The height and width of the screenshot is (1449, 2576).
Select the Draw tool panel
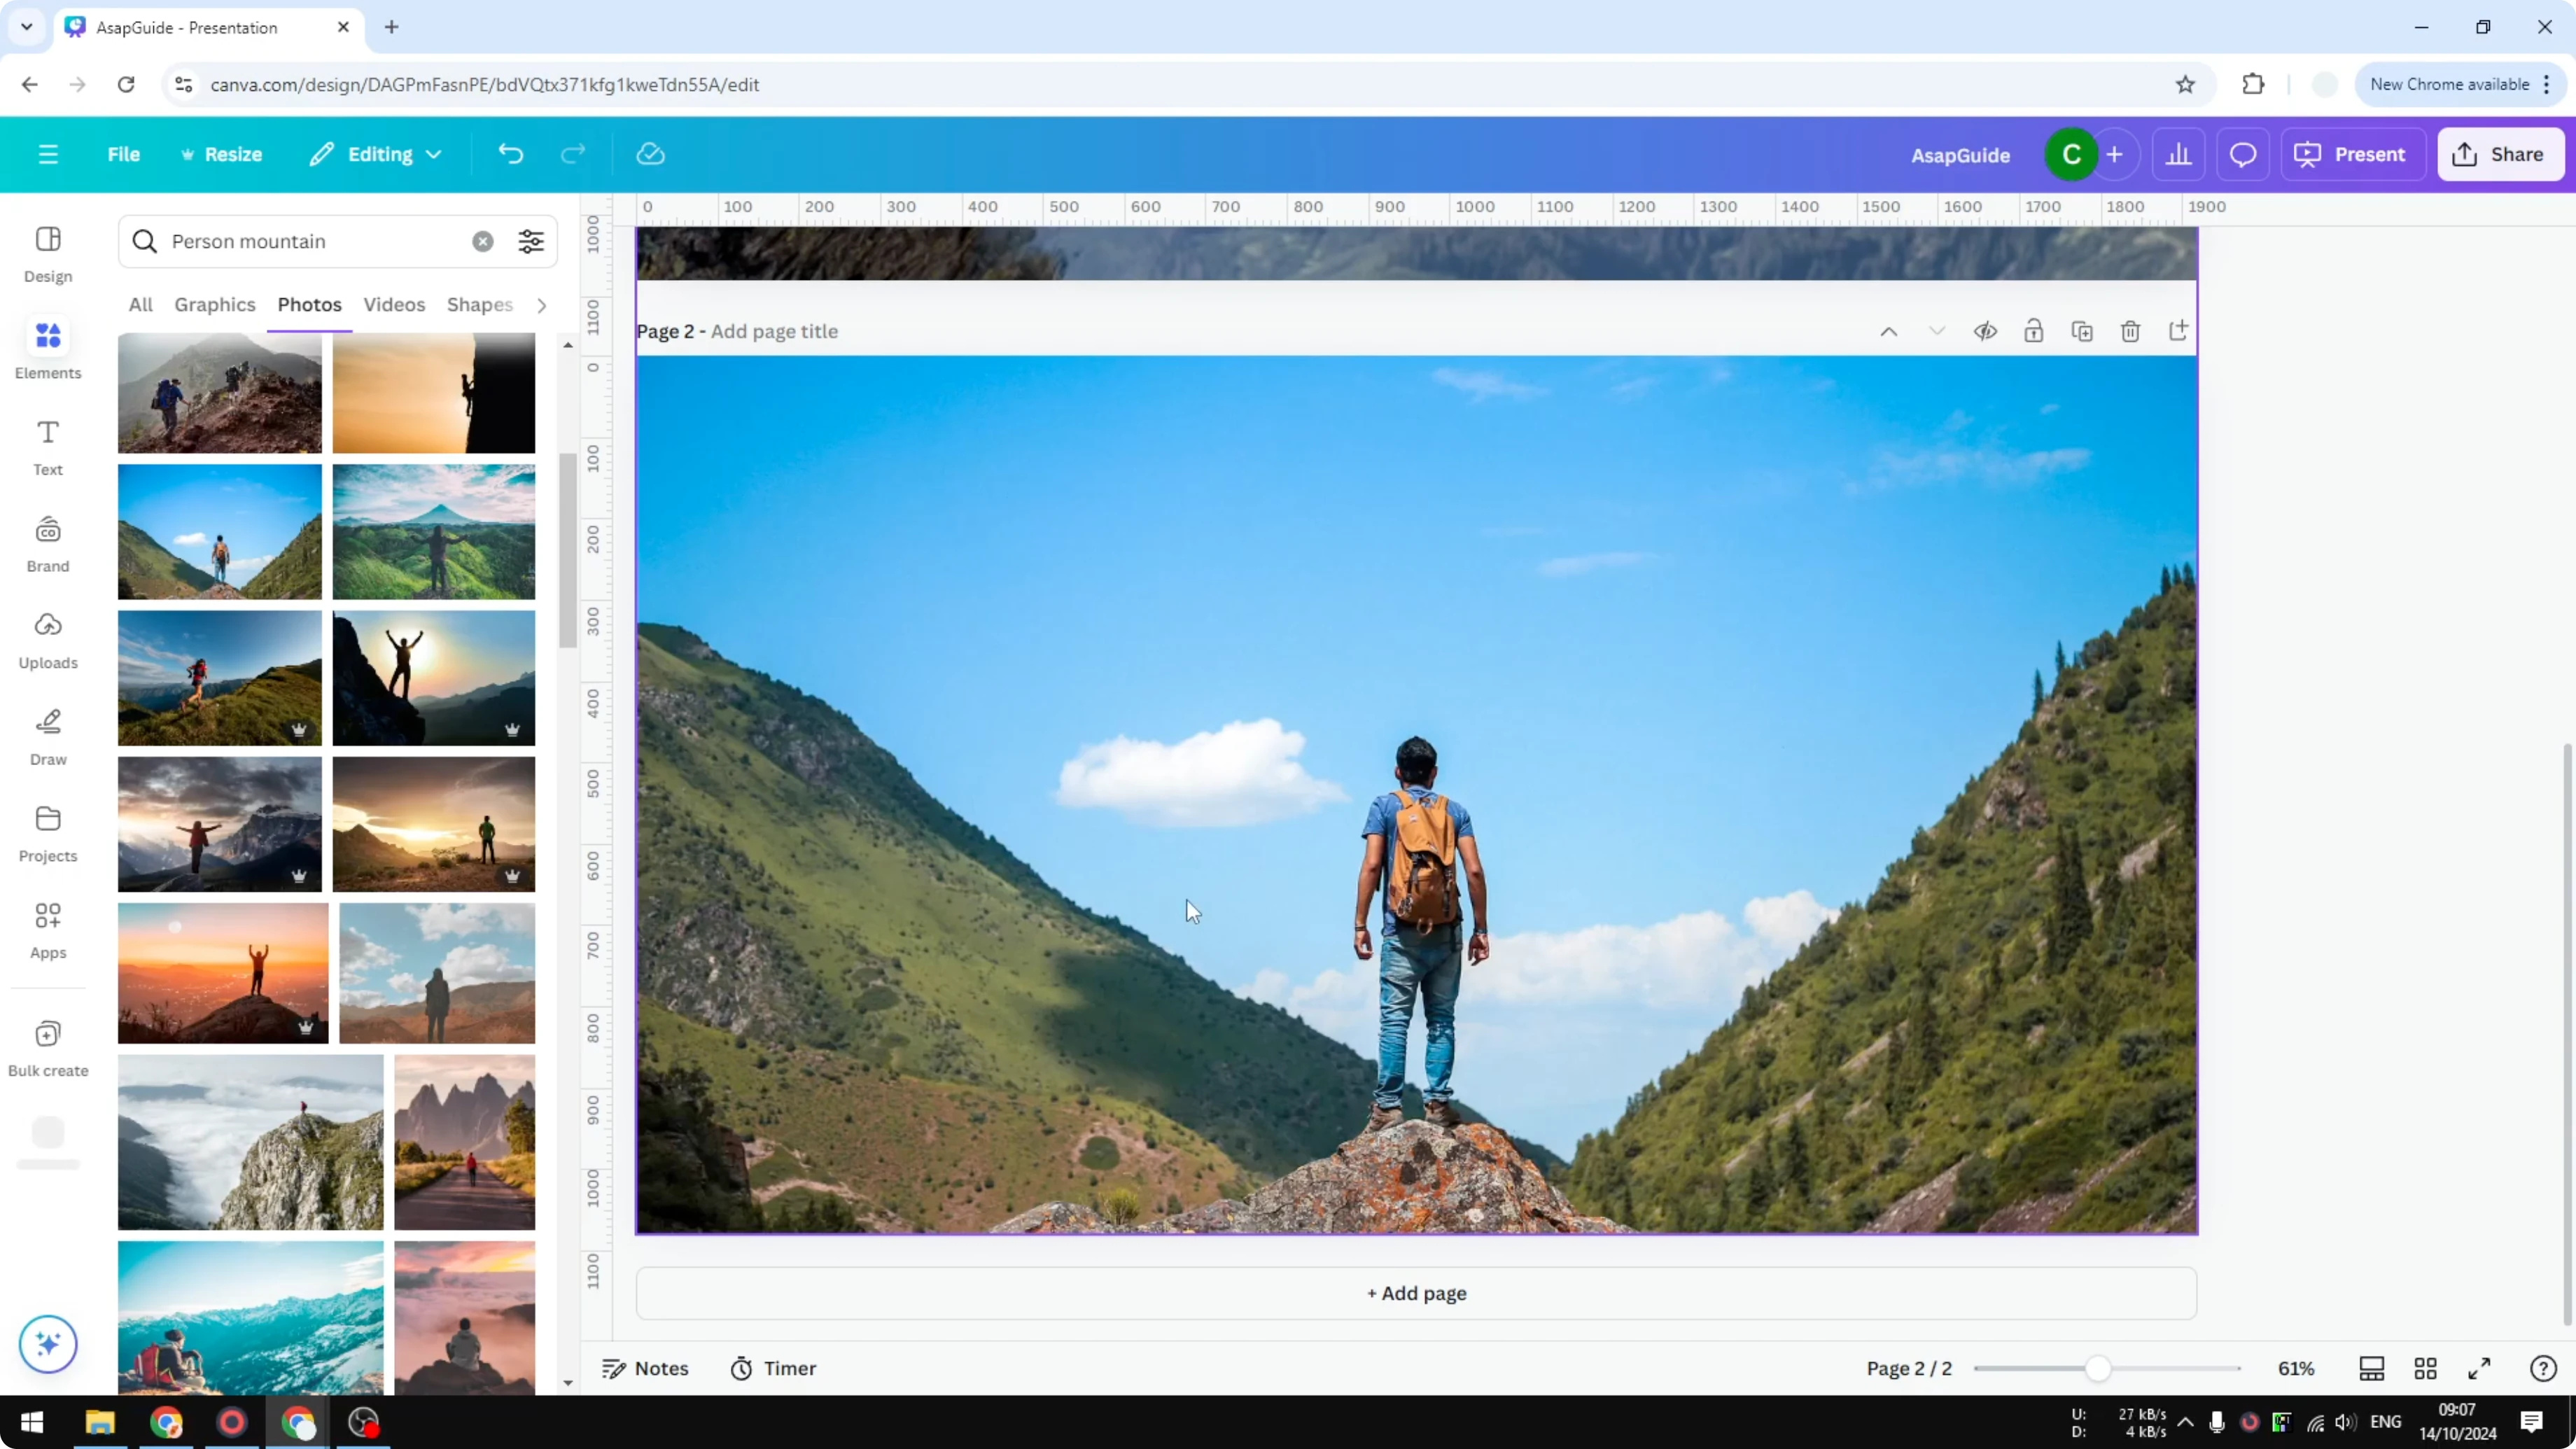click(47, 737)
